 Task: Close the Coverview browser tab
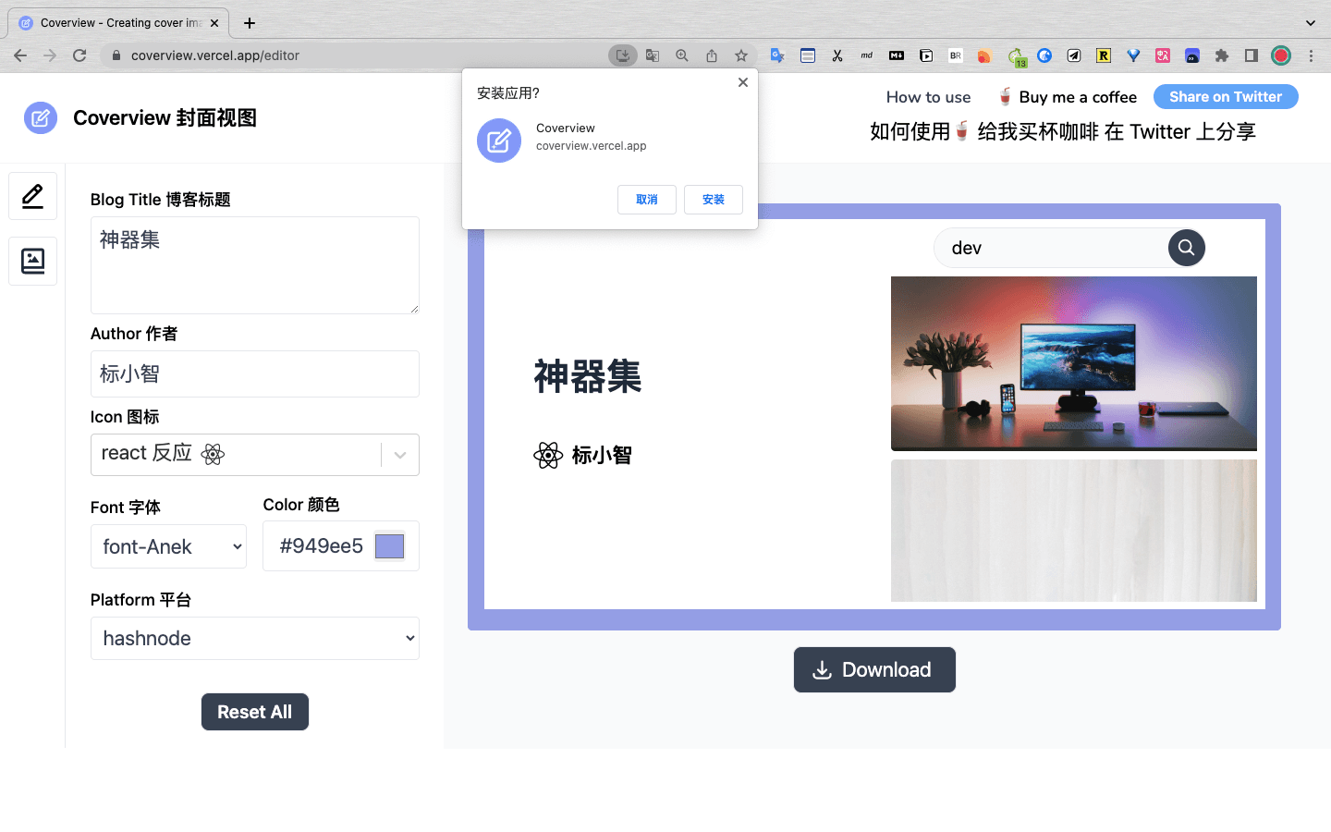pyautogui.click(x=215, y=23)
